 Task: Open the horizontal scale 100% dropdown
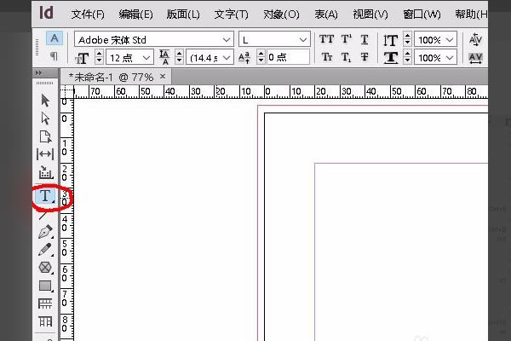(x=450, y=58)
